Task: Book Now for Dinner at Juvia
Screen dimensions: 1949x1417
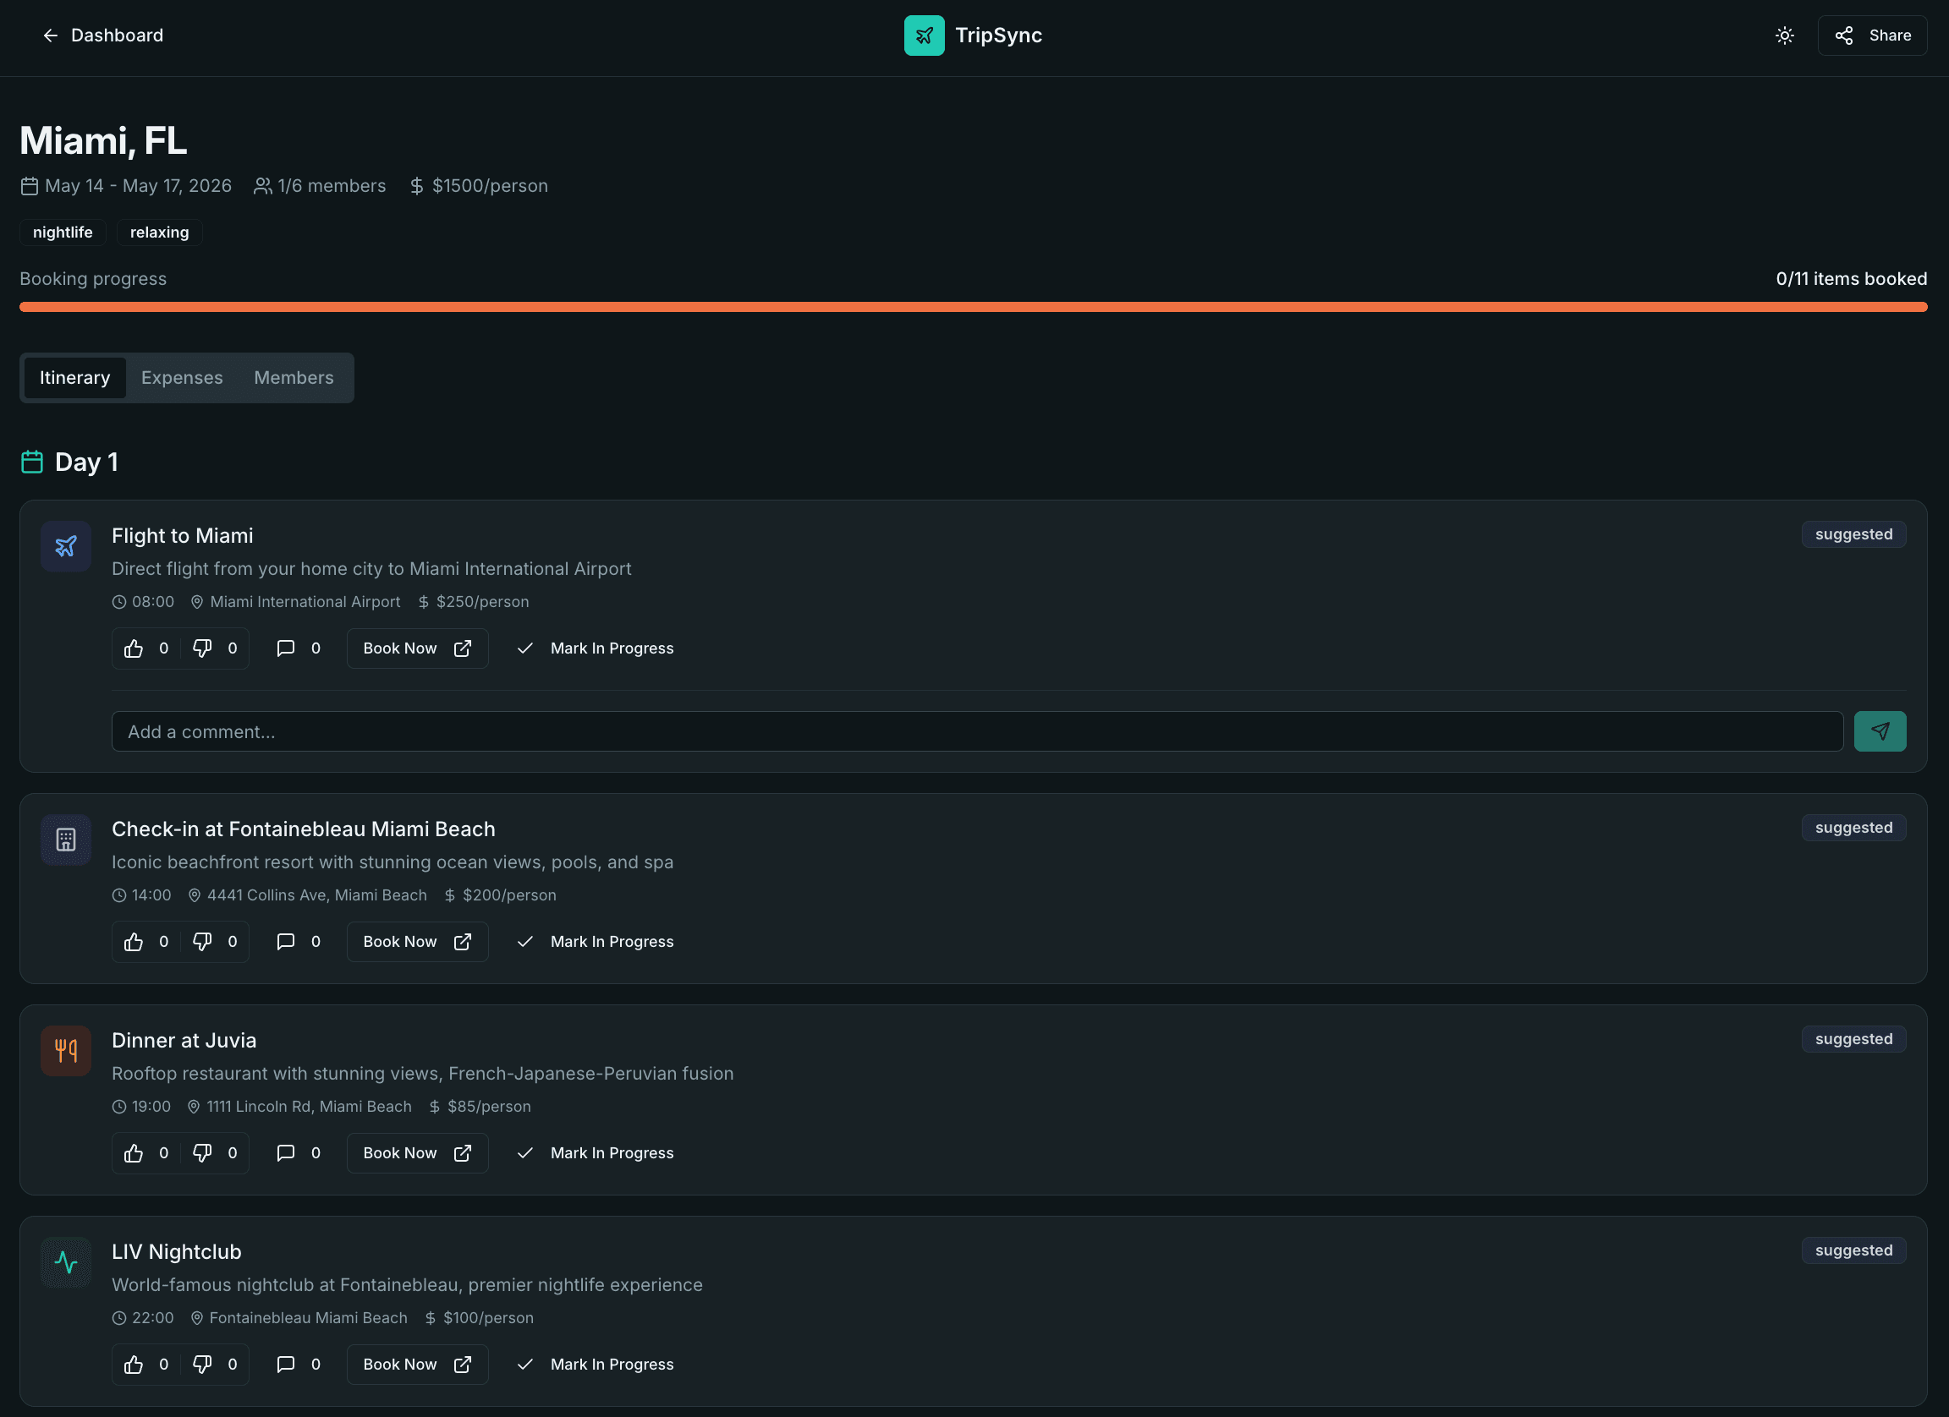Action: click(418, 1153)
